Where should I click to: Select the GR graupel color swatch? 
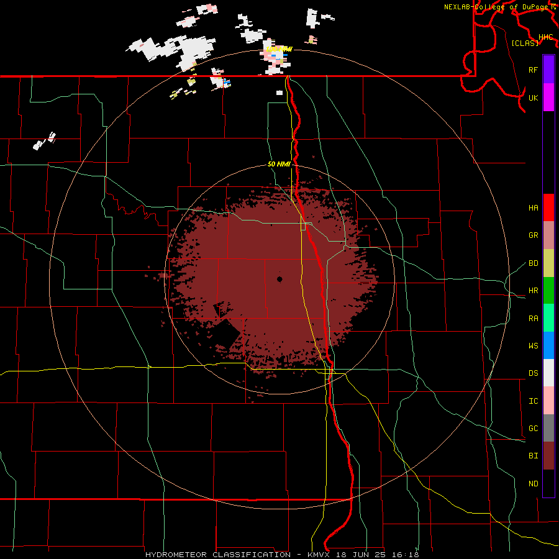coord(548,235)
